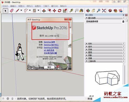Open the SketchUp 知识中心 link
Screen dimensions: 129x102
tap(51, 45)
